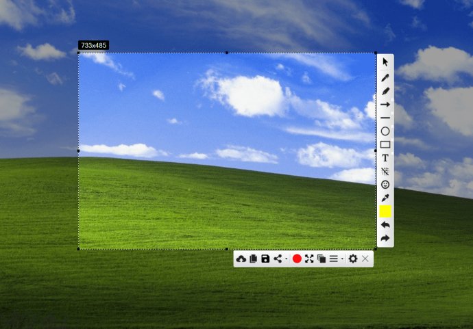Click the bottom-center selection handle
Image resolution: width=473 pixels, height=329 pixels.
tap(227, 249)
